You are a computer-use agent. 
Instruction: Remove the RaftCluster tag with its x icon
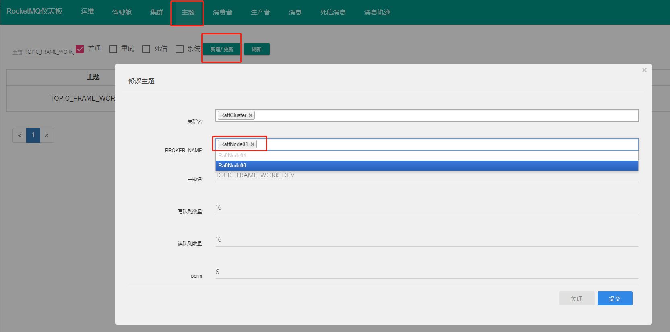pos(250,115)
